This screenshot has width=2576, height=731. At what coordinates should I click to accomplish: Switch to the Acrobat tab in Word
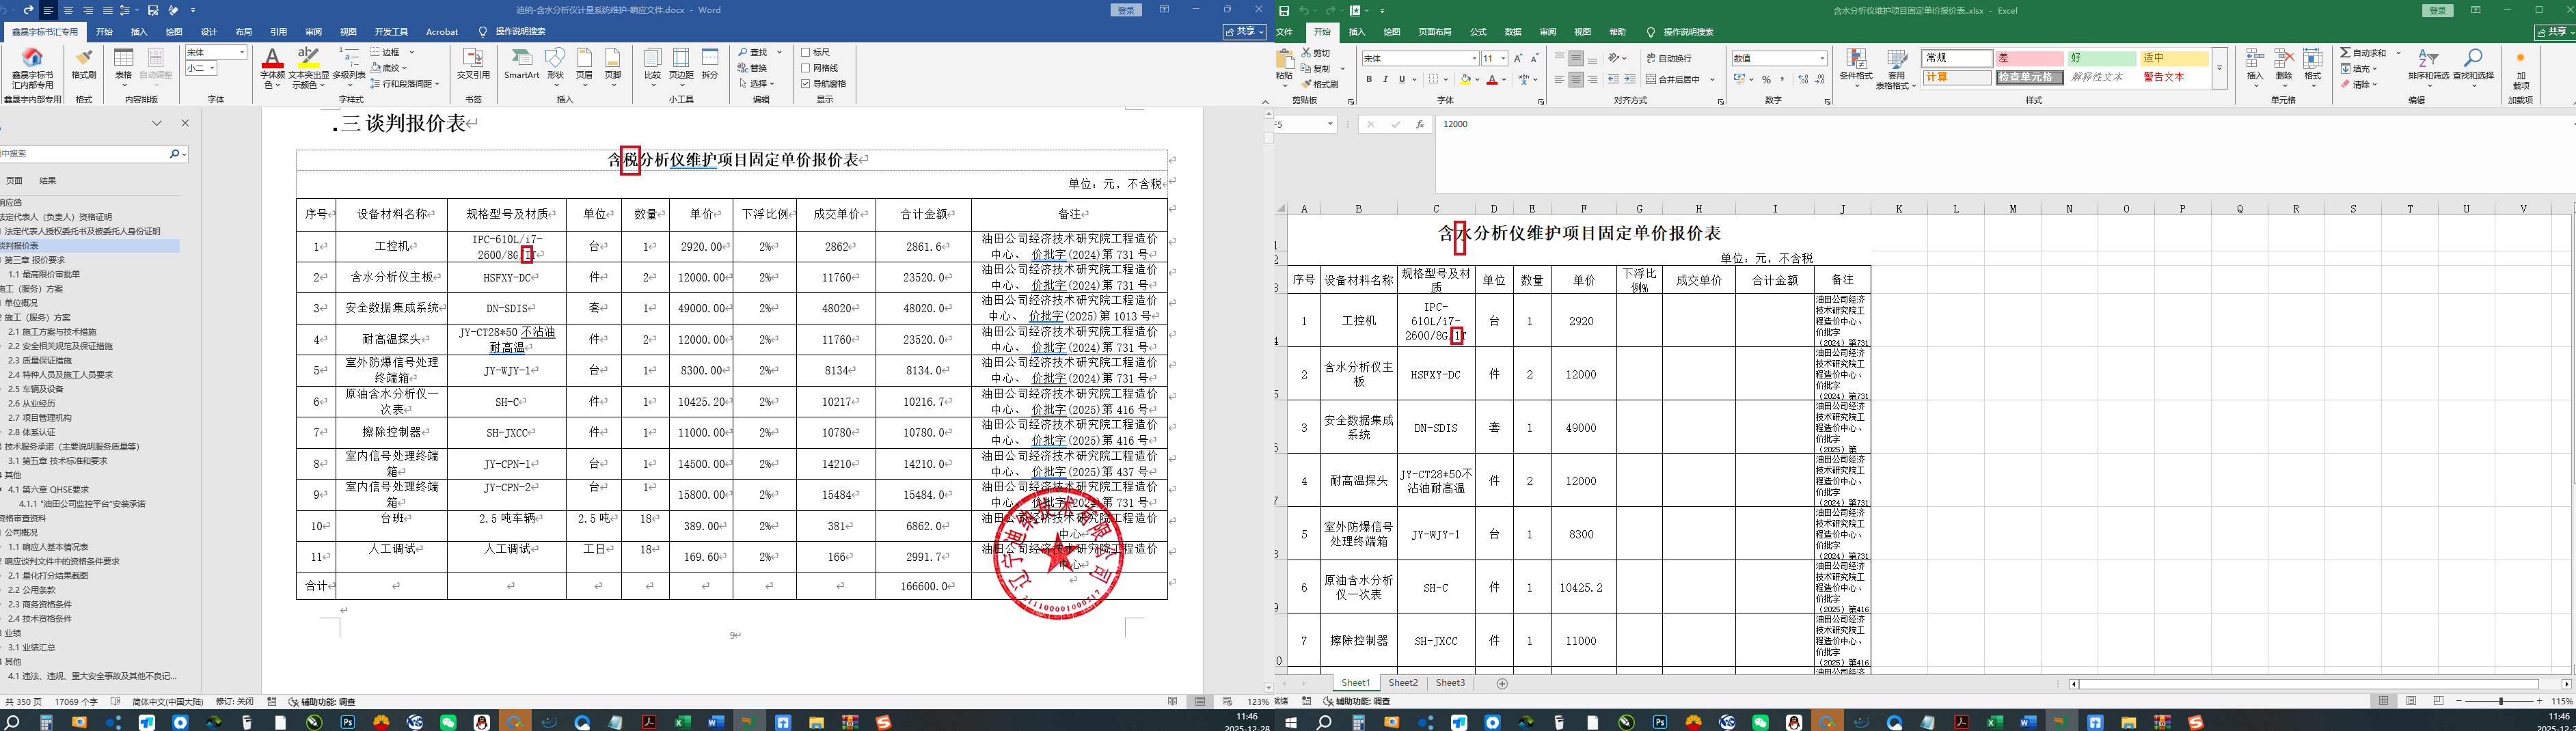[x=442, y=32]
